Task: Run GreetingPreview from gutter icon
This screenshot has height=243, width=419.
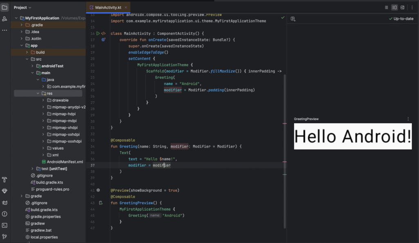Action: point(101,203)
